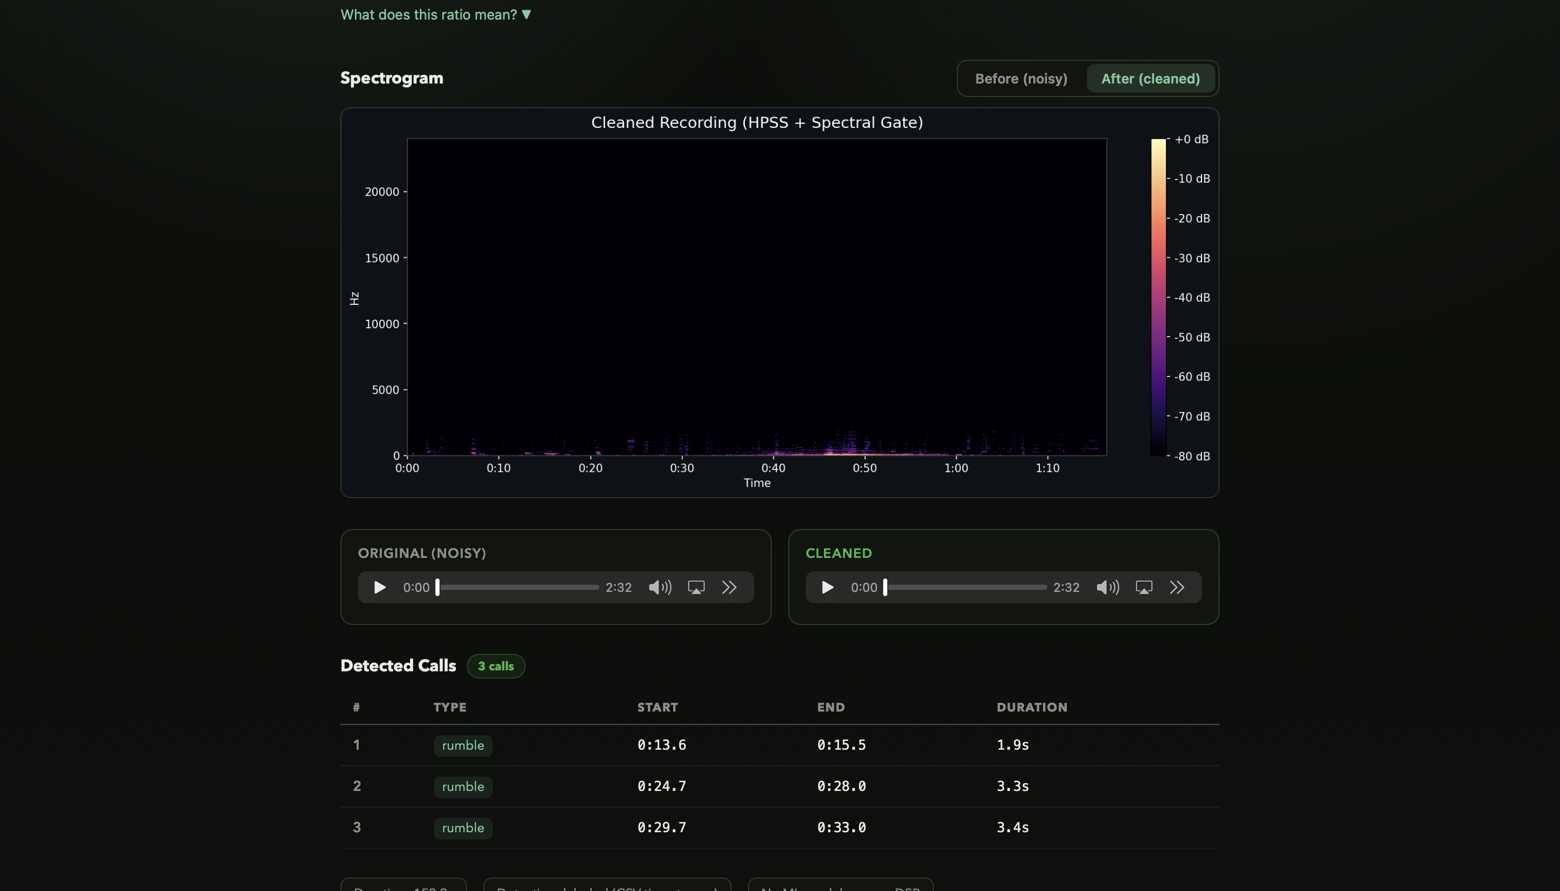Image resolution: width=1560 pixels, height=891 pixels.
Task: Click the TYPE column header
Action: tap(449, 707)
